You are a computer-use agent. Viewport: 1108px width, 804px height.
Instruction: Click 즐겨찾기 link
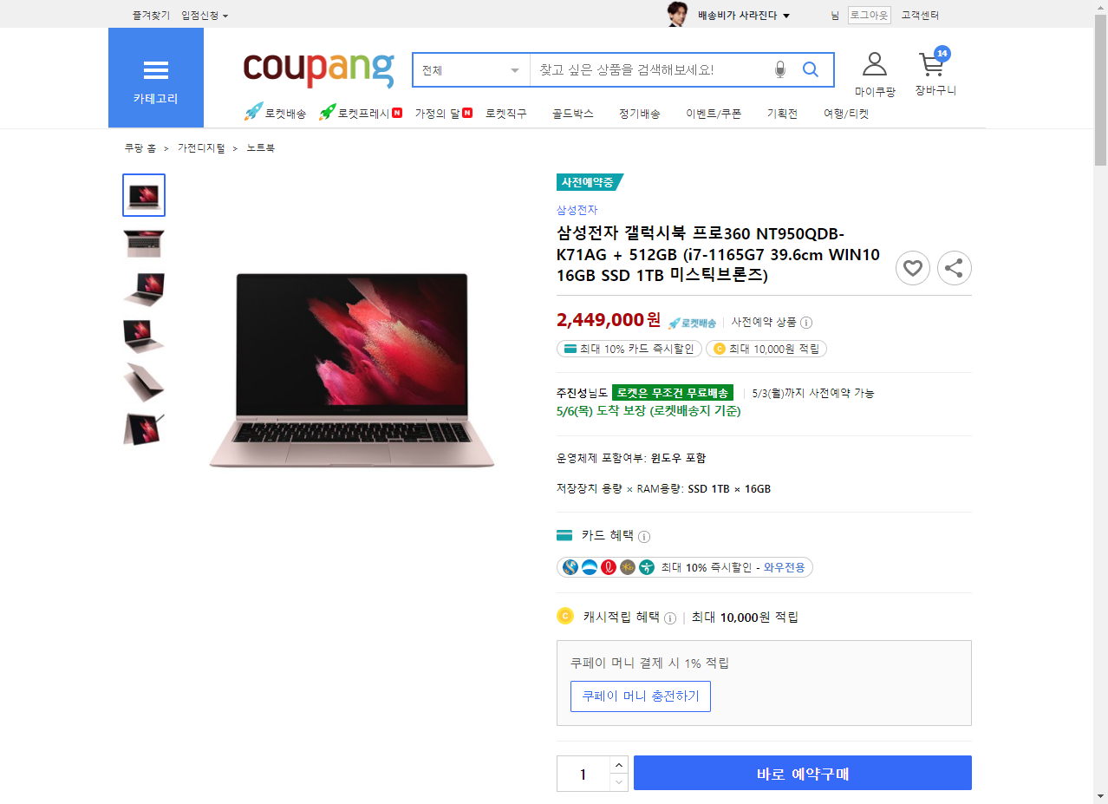pyautogui.click(x=151, y=16)
